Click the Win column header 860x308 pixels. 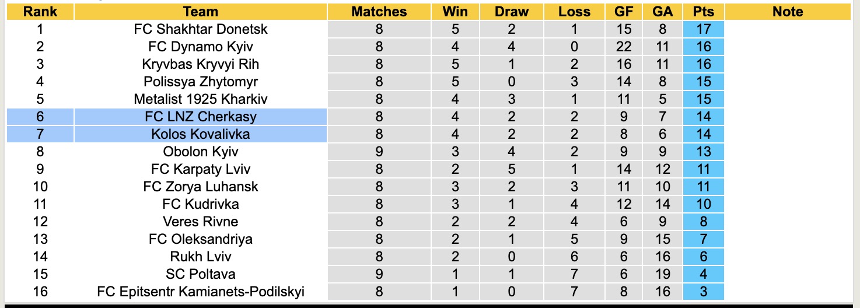click(x=455, y=12)
